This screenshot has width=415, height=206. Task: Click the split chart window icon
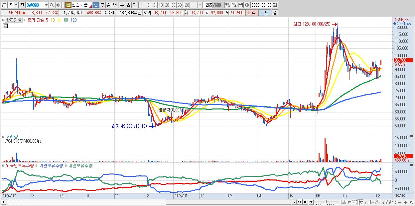click(x=344, y=202)
